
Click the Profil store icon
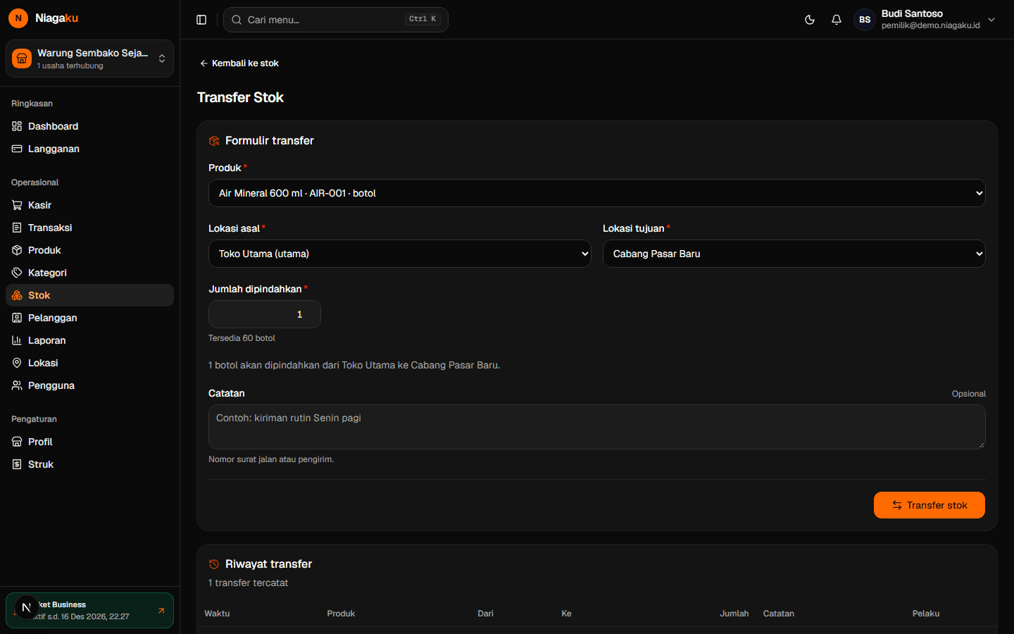tap(17, 442)
